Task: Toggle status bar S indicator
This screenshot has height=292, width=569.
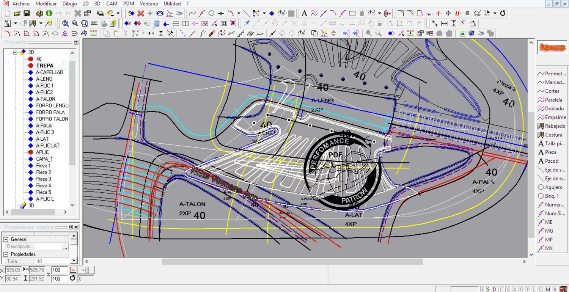Action: 488,289
